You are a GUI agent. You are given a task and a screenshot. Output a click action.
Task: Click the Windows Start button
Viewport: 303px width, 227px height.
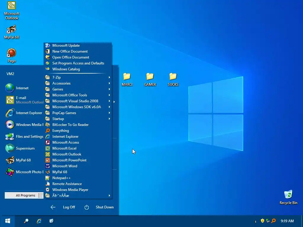pos(7,221)
